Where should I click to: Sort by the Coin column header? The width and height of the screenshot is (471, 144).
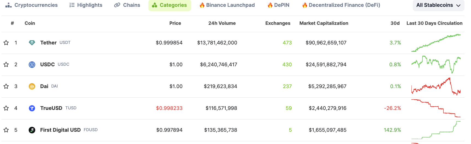pyautogui.click(x=30, y=23)
